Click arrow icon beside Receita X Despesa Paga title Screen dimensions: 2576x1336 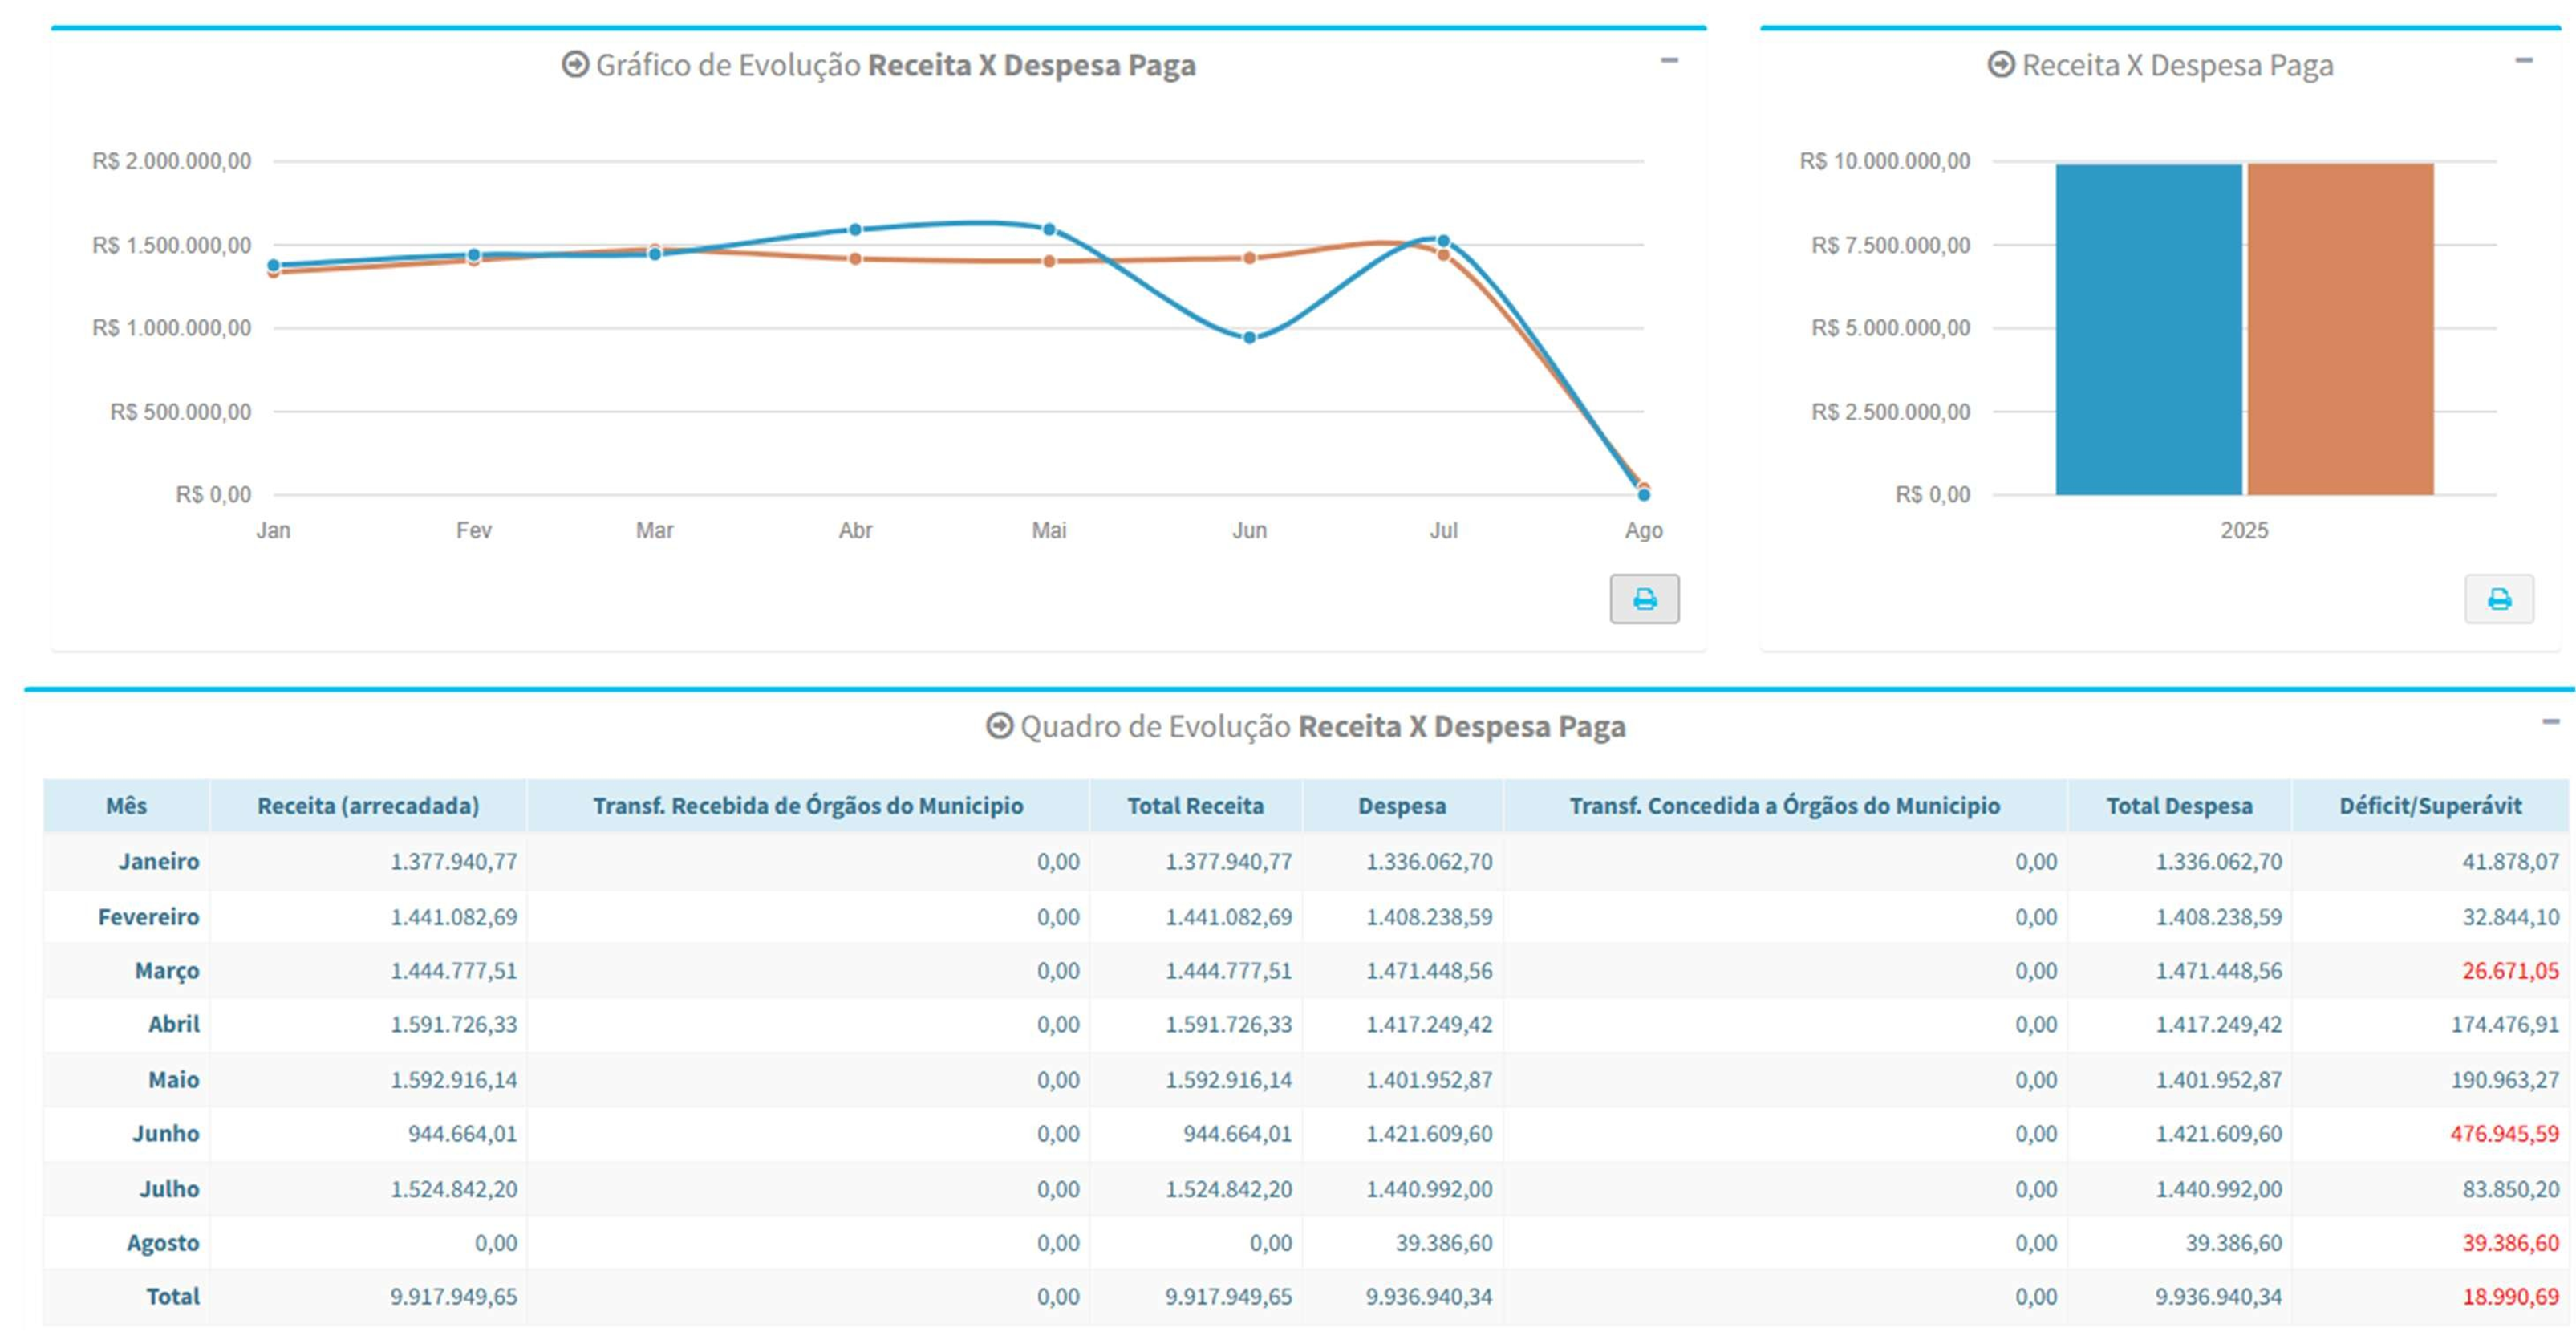(x=2001, y=65)
